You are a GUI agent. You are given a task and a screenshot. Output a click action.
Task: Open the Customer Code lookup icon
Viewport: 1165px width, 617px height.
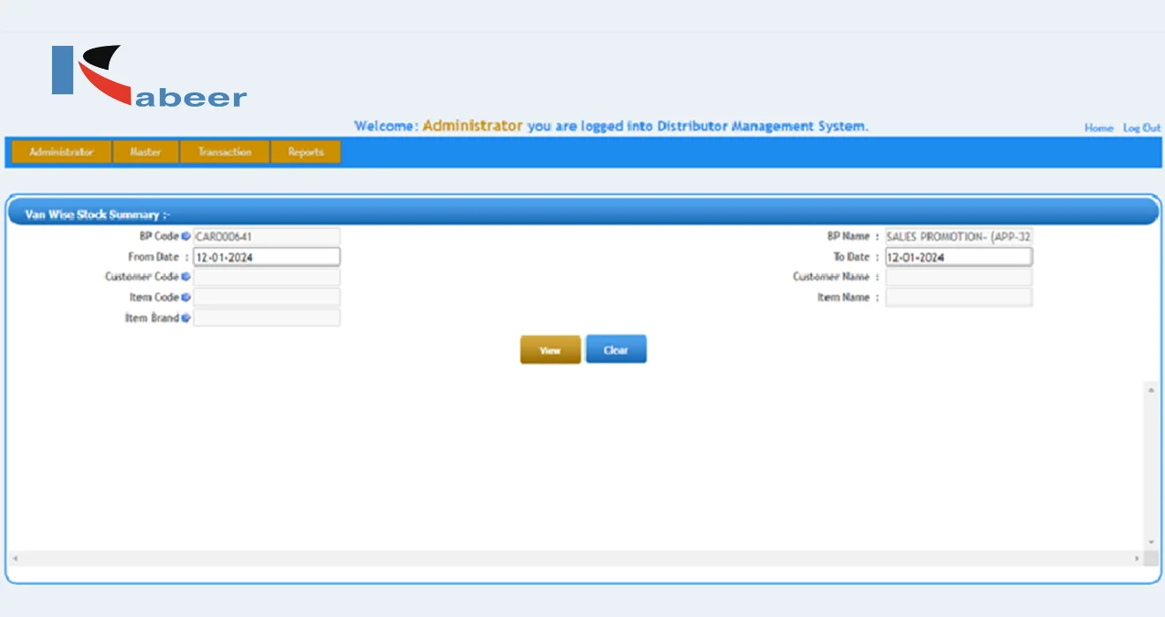click(186, 277)
